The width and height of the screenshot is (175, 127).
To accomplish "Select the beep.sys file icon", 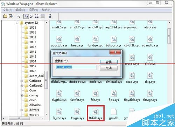I will (77, 39).
